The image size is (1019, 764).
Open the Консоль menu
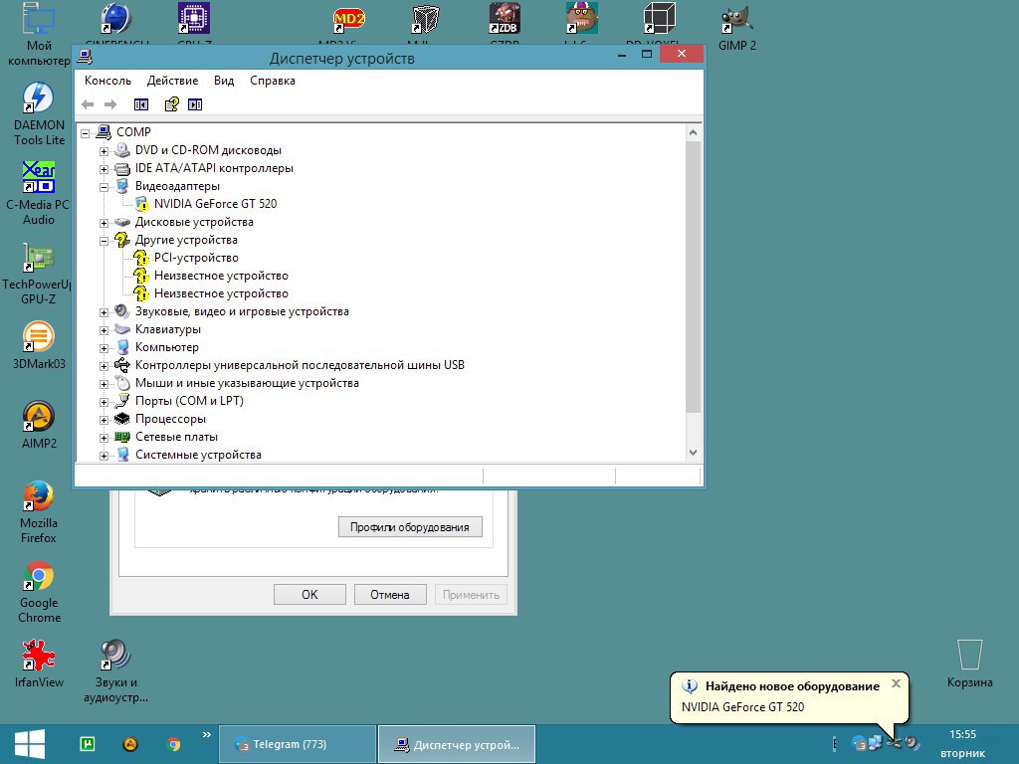point(107,81)
